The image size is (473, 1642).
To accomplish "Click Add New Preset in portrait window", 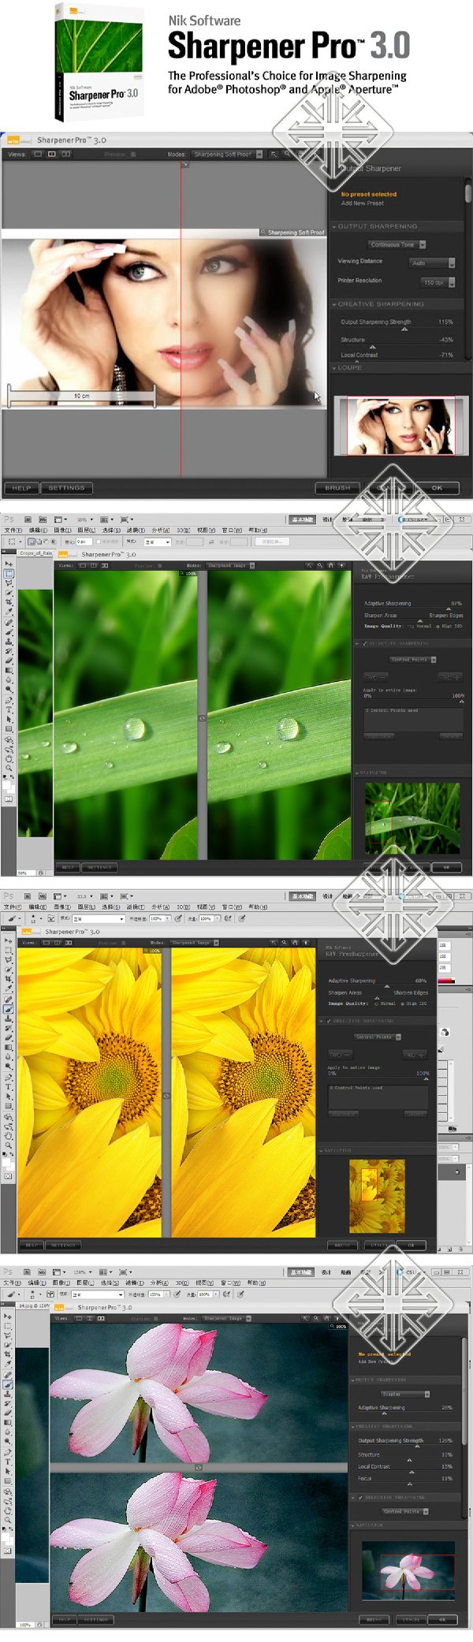I will pos(363,203).
